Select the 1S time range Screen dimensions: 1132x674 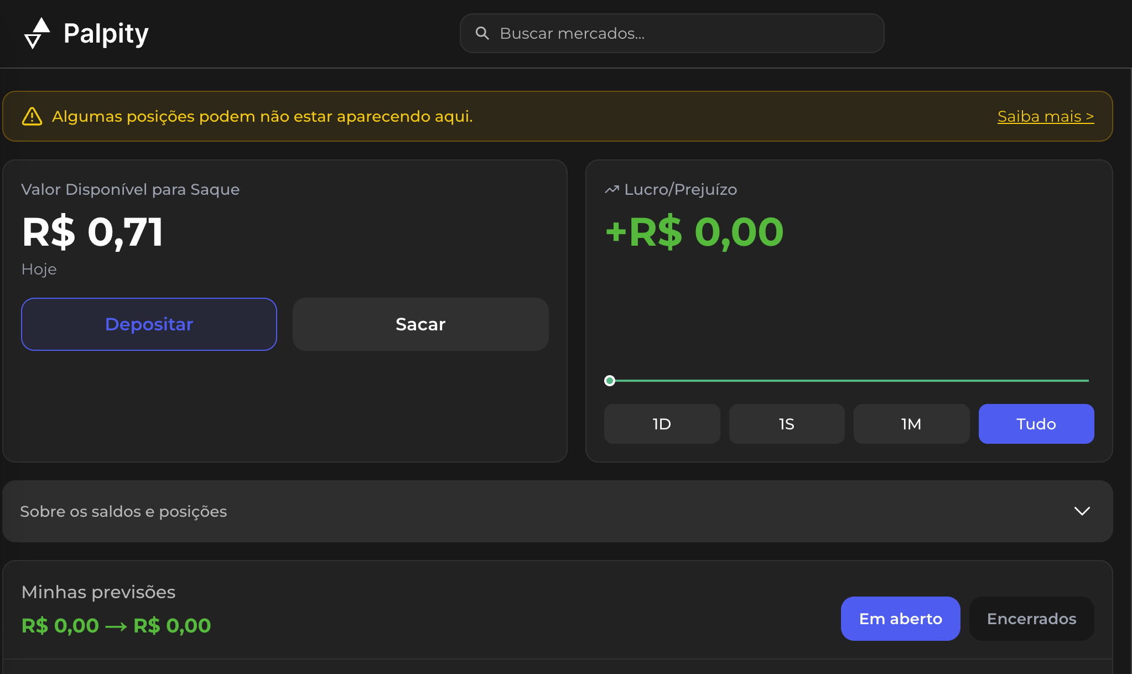786,424
